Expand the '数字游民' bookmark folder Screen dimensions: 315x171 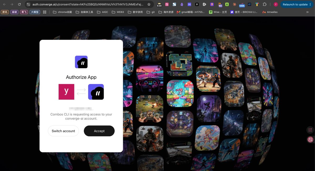(135, 12)
